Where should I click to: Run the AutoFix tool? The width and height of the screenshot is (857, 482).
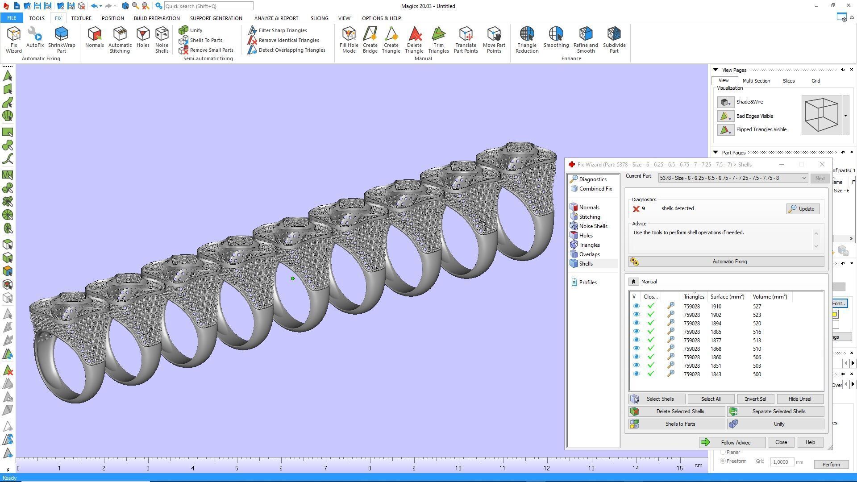point(35,37)
